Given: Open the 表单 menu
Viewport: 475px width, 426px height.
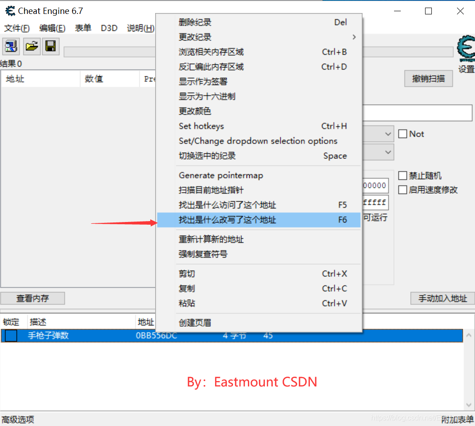Looking at the screenshot, I should click(83, 28).
